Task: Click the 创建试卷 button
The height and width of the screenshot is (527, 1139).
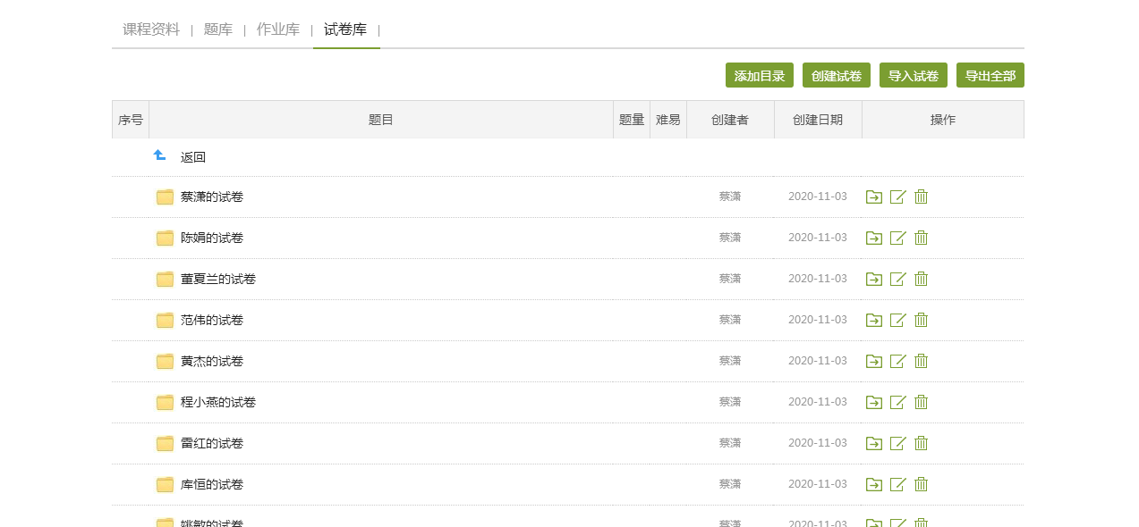Action: pyautogui.click(x=836, y=75)
